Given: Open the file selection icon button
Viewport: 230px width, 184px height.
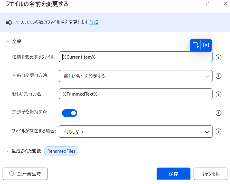Looking at the screenshot, I should coord(195,45).
